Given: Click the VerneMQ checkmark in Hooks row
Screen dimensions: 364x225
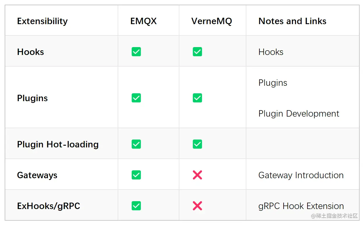Looking at the screenshot, I should point(197,52).
